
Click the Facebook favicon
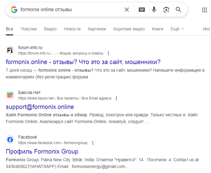(x=10, y=140)
